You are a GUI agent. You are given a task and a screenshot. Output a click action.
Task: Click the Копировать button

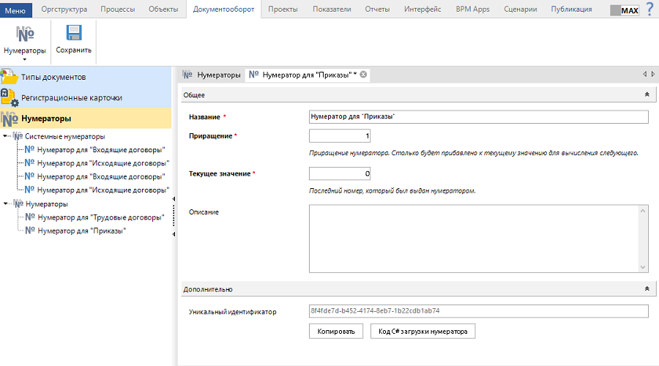pyautogui.click(x=336, y=332)
